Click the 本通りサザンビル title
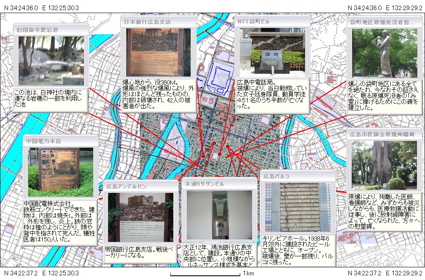This screenshot has width=425, height=280. (204, 184)
